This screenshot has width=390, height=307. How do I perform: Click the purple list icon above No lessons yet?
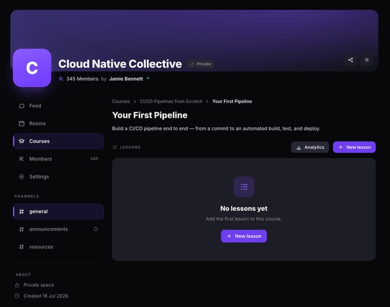coord(244,187)
